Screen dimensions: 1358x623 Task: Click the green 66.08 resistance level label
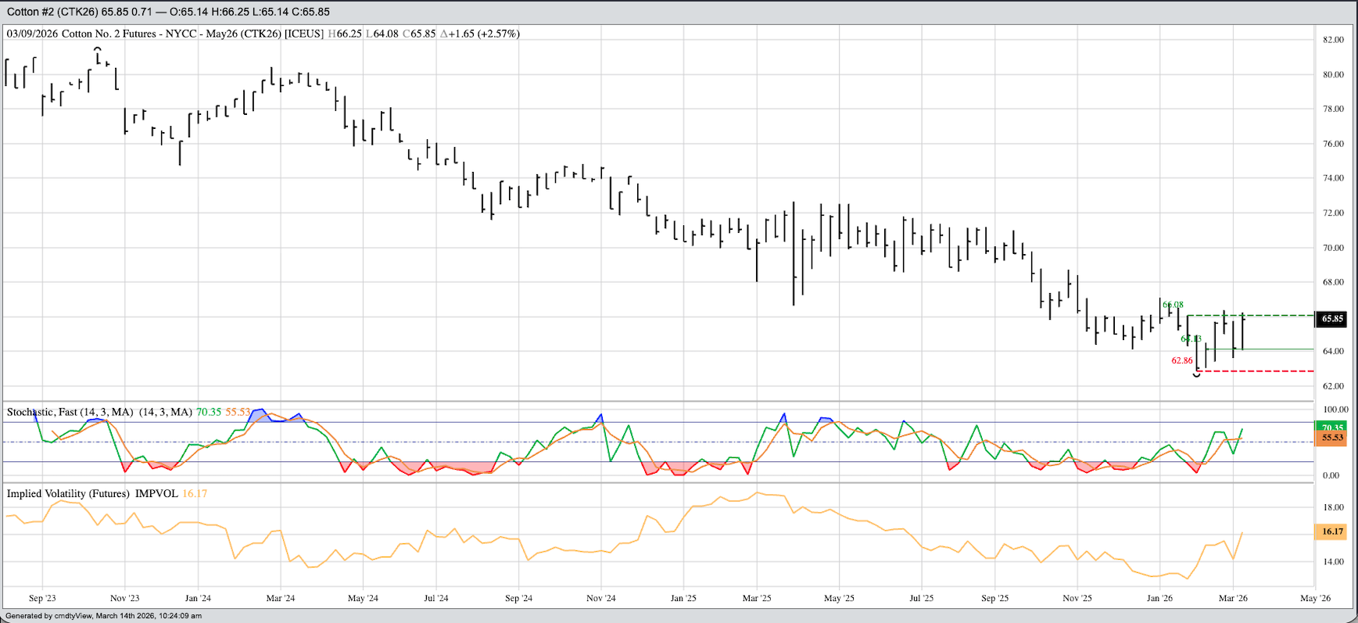click(x=1173, y=305)
